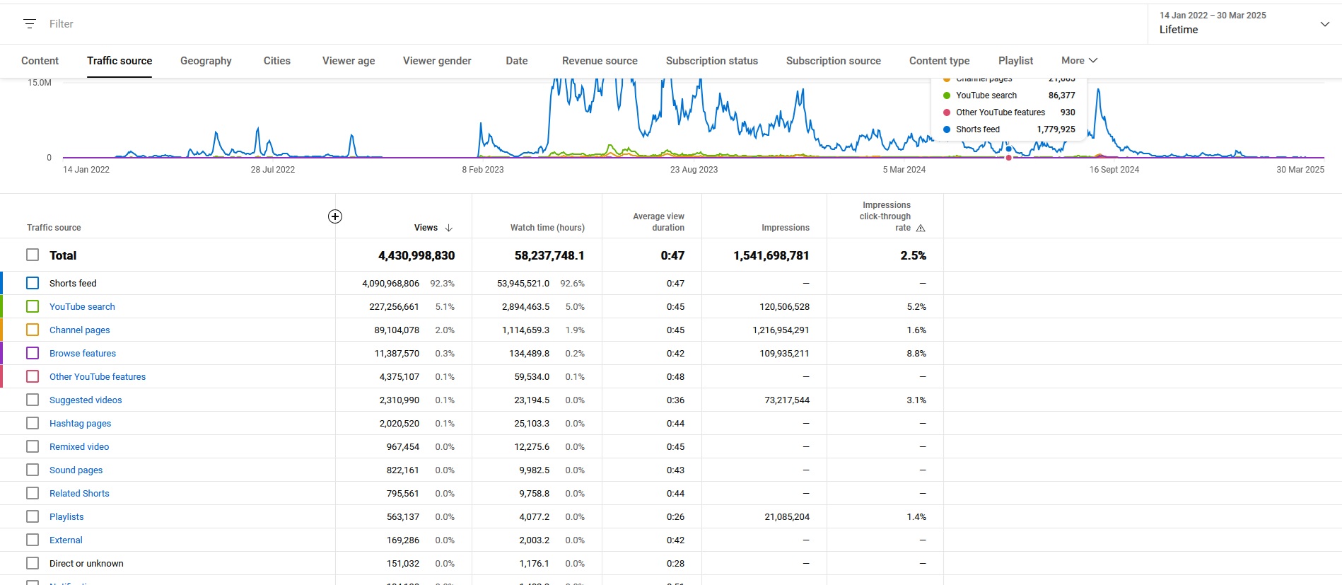Open the Hashtag pages link
Screen dimensions: 1342x585
click(x=80, y=423)
